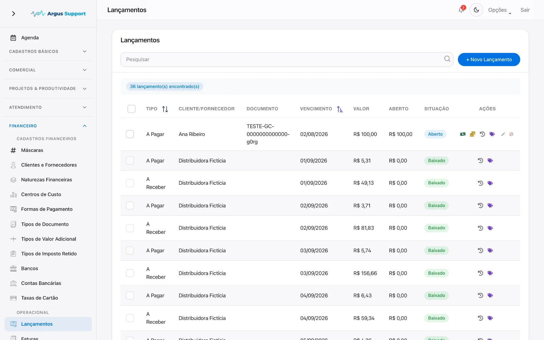The width and height of the screenshot is (544, 340).
Task: Open the Lançamentos sidebar item
Action: [x=48, y=324]
